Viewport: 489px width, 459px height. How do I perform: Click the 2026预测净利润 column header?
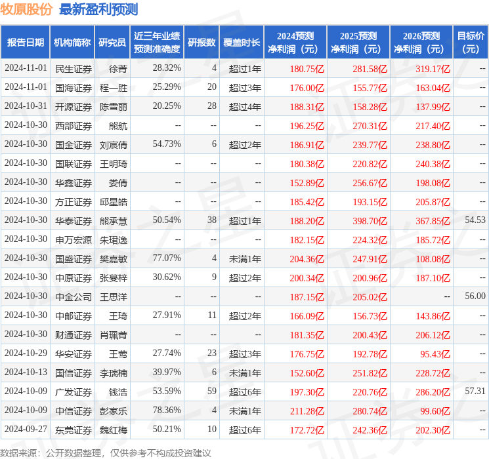click(421, 42)
